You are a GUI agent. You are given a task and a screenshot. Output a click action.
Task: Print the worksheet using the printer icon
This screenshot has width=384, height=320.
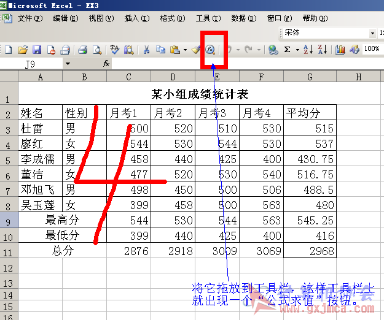click(83, 50)
